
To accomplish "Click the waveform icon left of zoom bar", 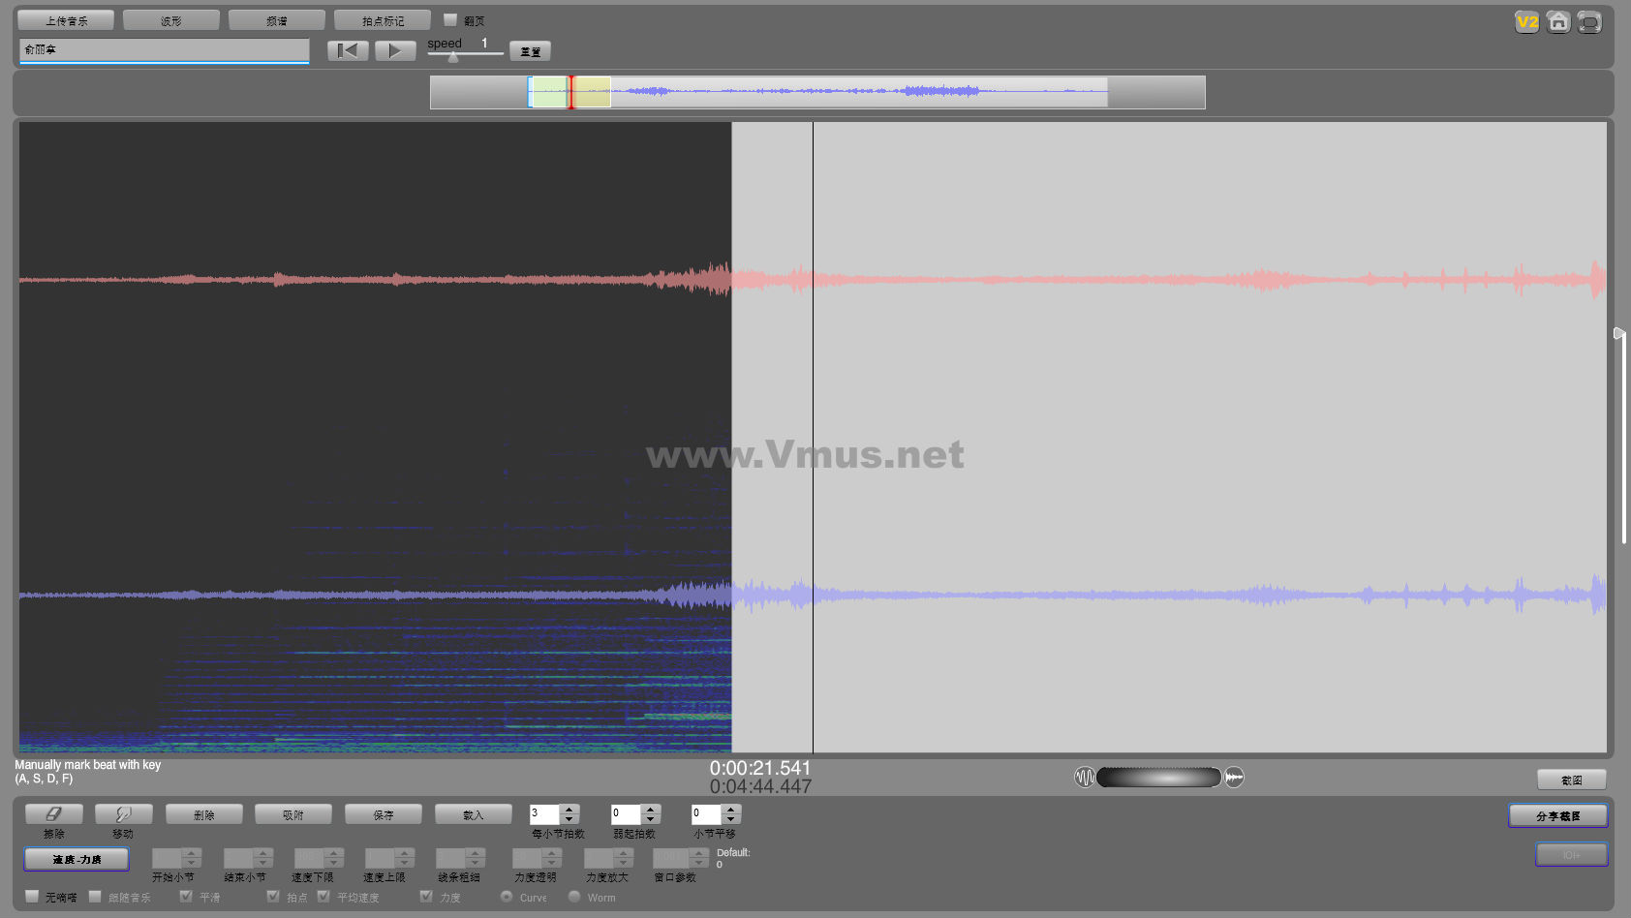I will click(x=1084, y=777).
